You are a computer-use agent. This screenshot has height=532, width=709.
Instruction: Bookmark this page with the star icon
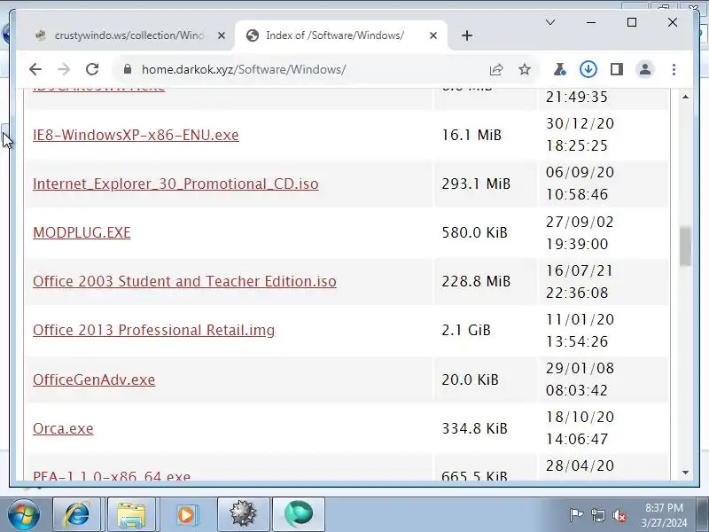click(x=525, y=70)
